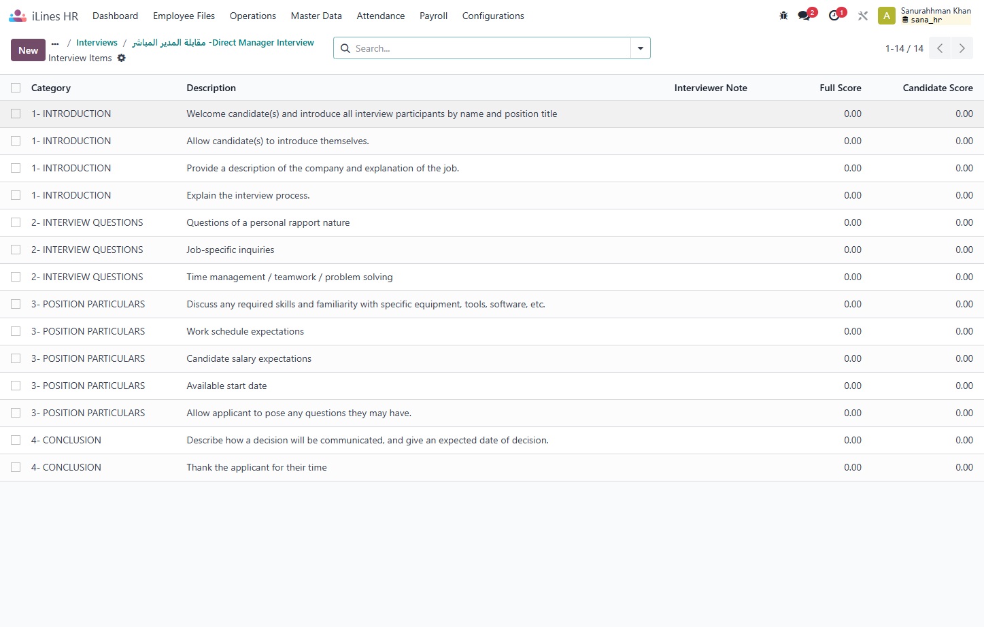Check the 'Job-specific inquiries' row checkbox
The height and width of the screenshot is (627, 984).
[16, 250]
